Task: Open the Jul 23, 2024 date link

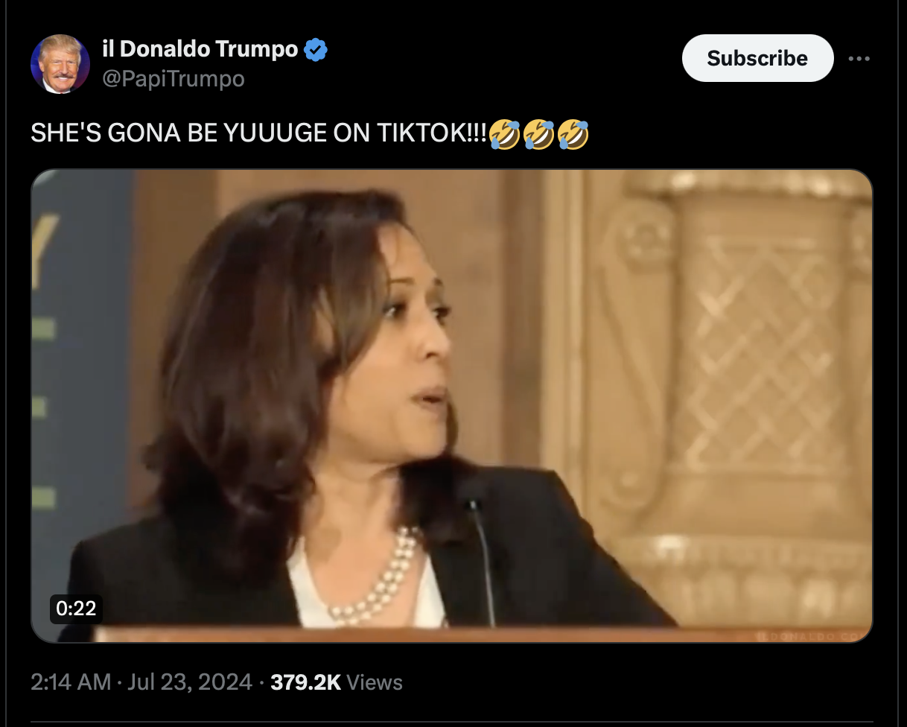Action: coord(191,682)
